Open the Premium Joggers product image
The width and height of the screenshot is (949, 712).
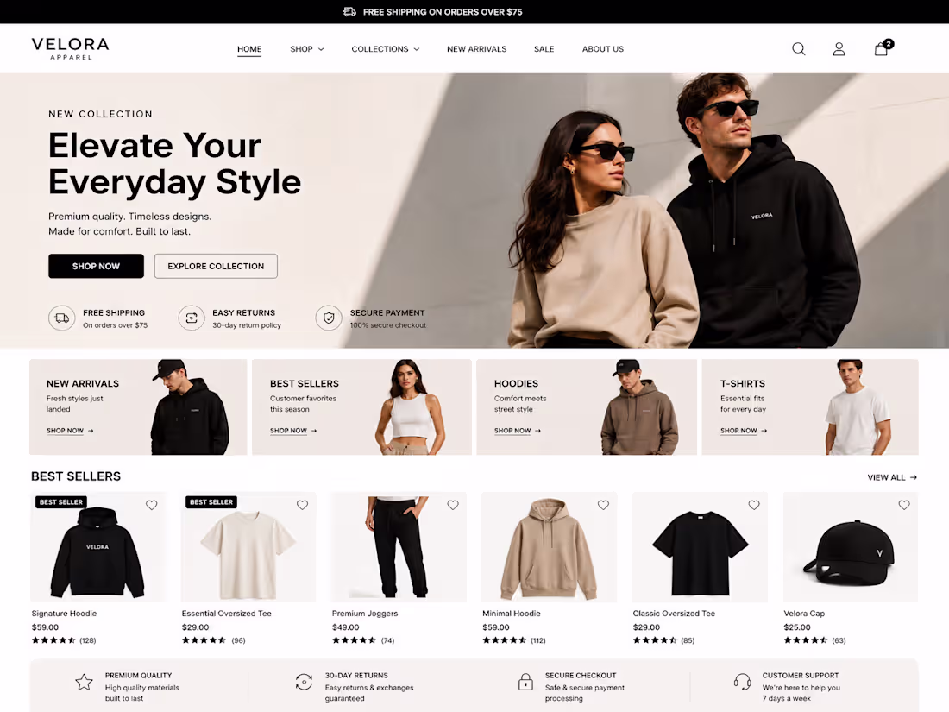point(399,547)
